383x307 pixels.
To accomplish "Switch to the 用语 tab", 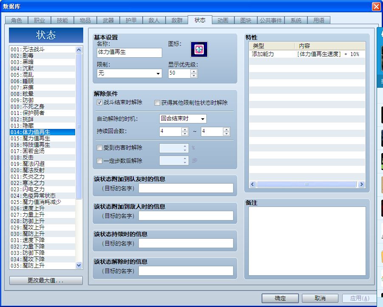I will click(319, 20).
